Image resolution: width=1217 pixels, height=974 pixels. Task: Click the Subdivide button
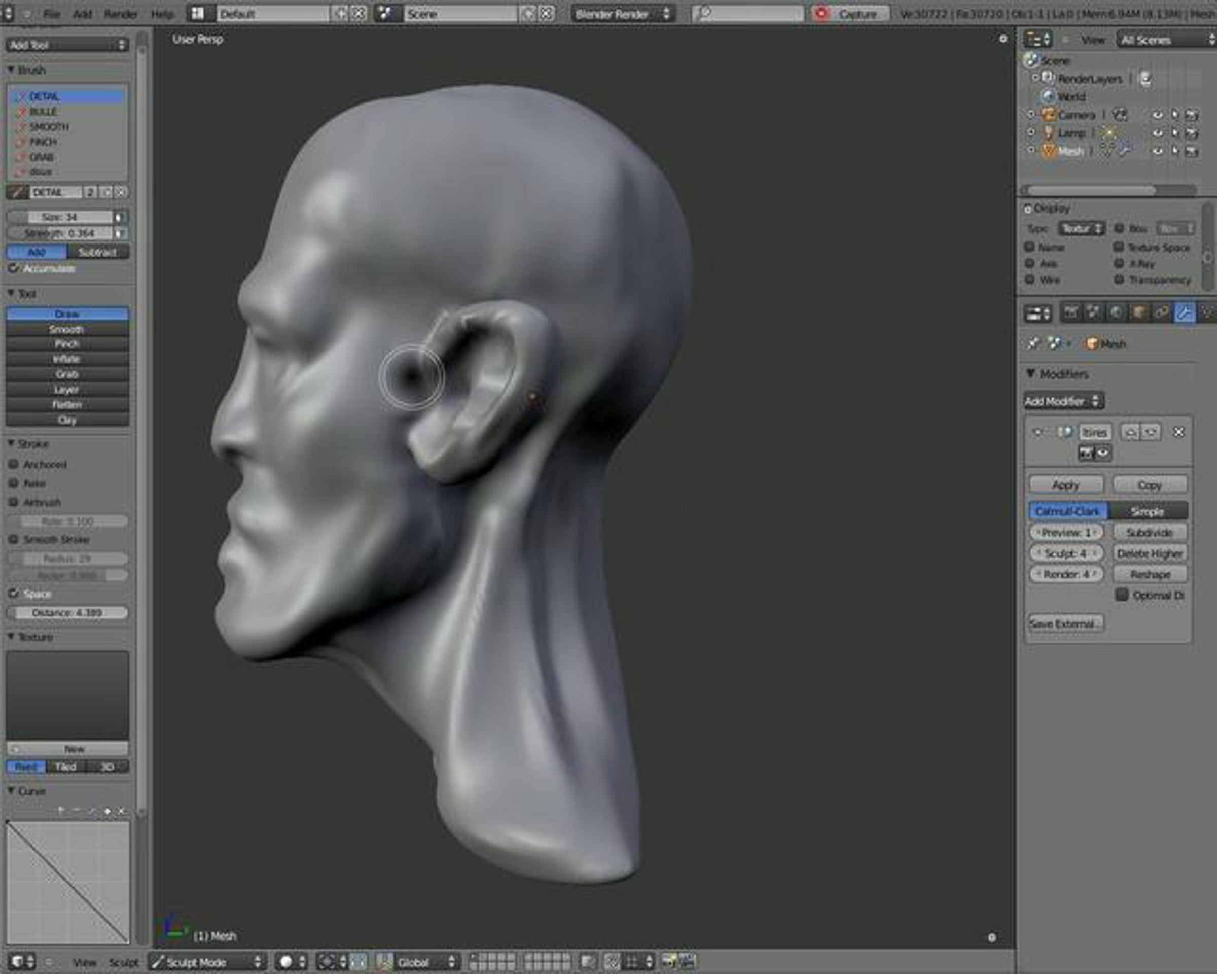[x=1149, y=532]
